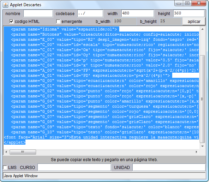Click the nombre input field
The width and height of the screenshot is (209, 182).
pyautogui.click(x=38, y=14)
